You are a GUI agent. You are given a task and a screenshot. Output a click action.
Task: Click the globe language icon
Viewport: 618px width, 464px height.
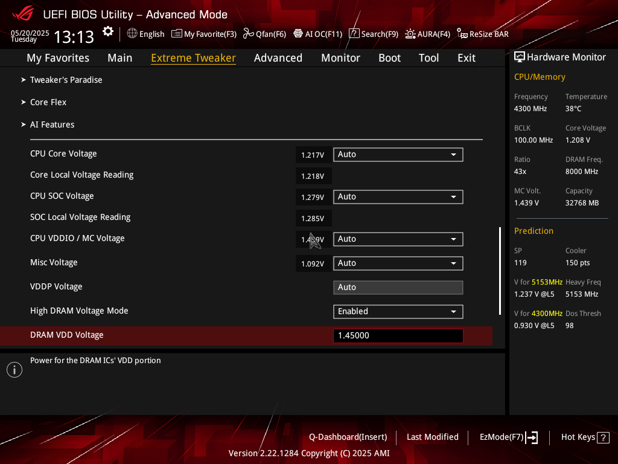click(x=132, y=34)
